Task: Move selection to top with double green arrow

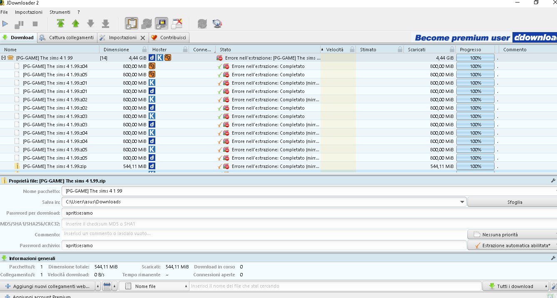Action: [61, 24]
